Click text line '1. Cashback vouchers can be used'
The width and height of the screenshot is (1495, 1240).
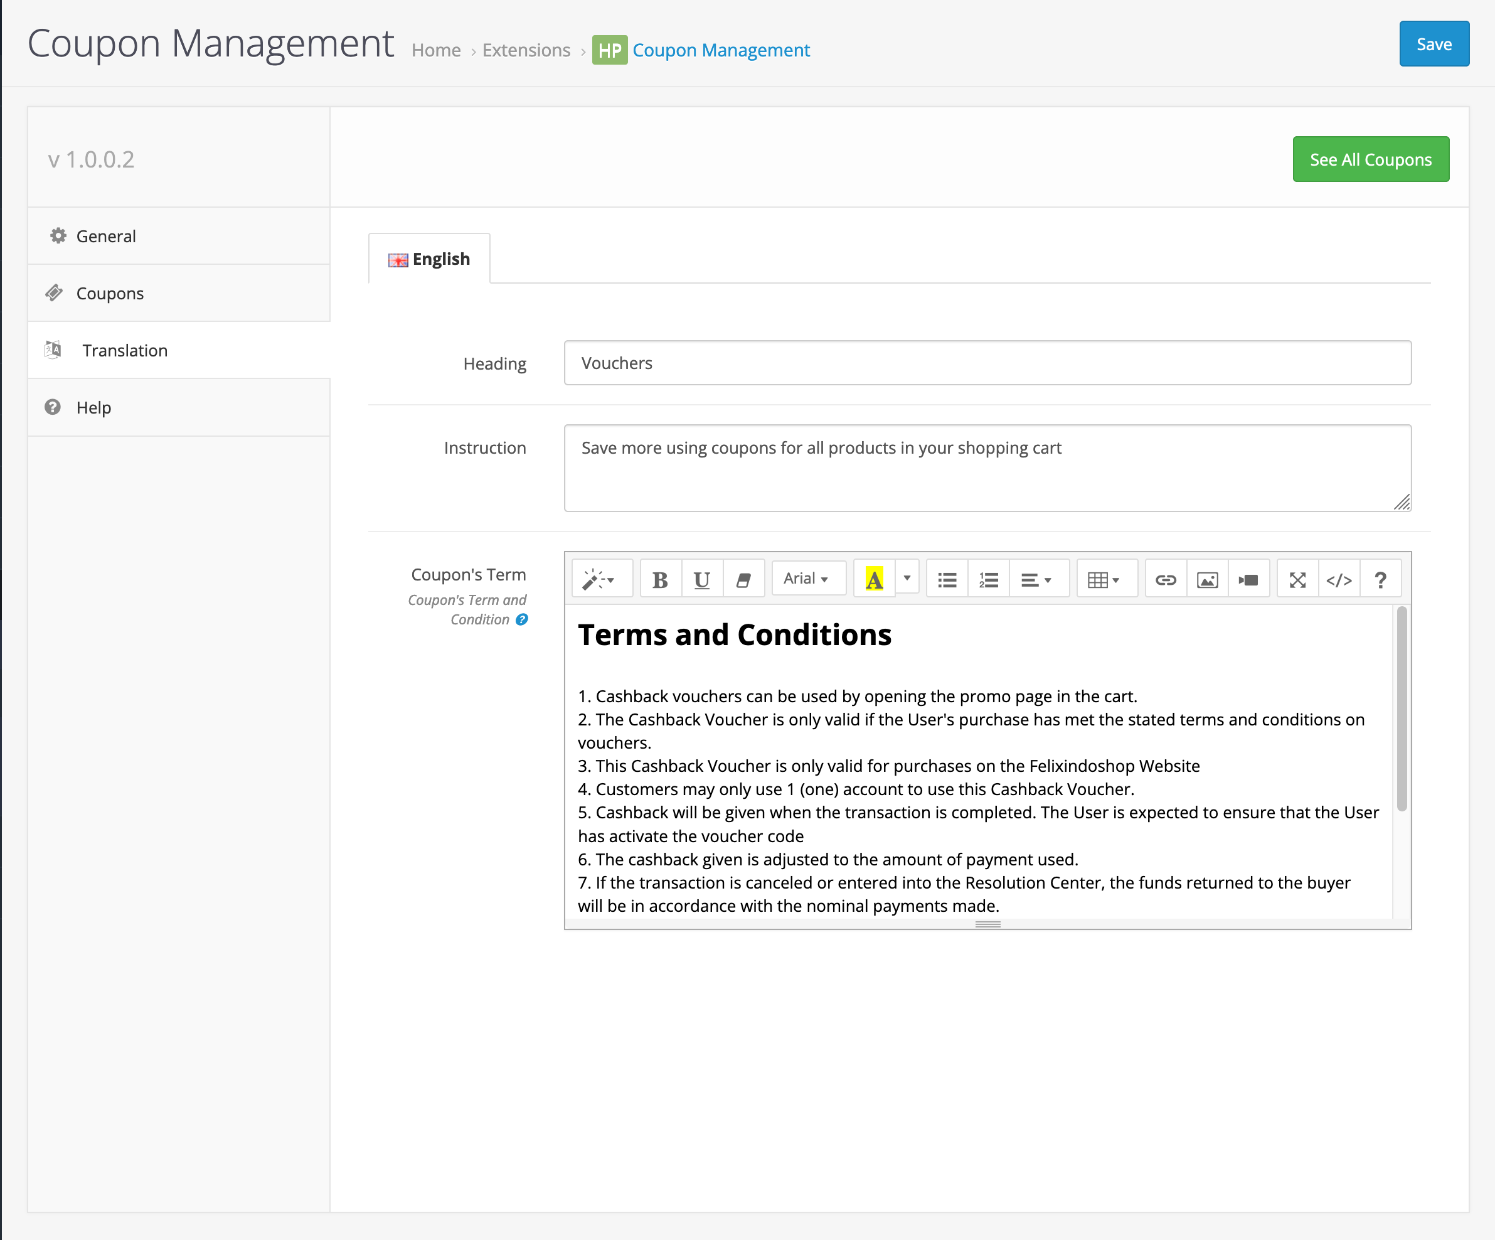858,696
